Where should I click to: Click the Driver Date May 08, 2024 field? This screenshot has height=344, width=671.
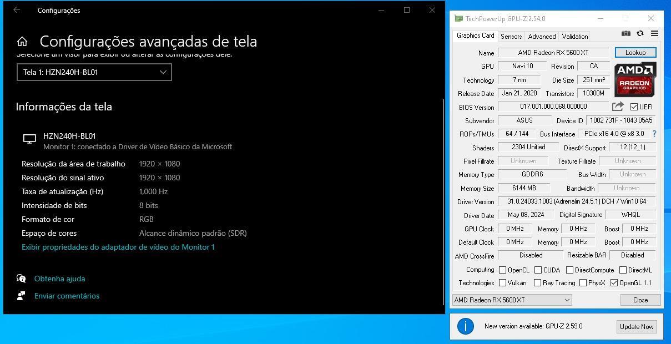coord(526,215)
